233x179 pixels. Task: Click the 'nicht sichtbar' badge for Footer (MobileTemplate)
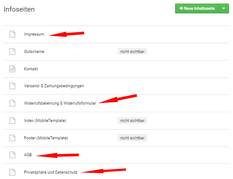point(132,138)
